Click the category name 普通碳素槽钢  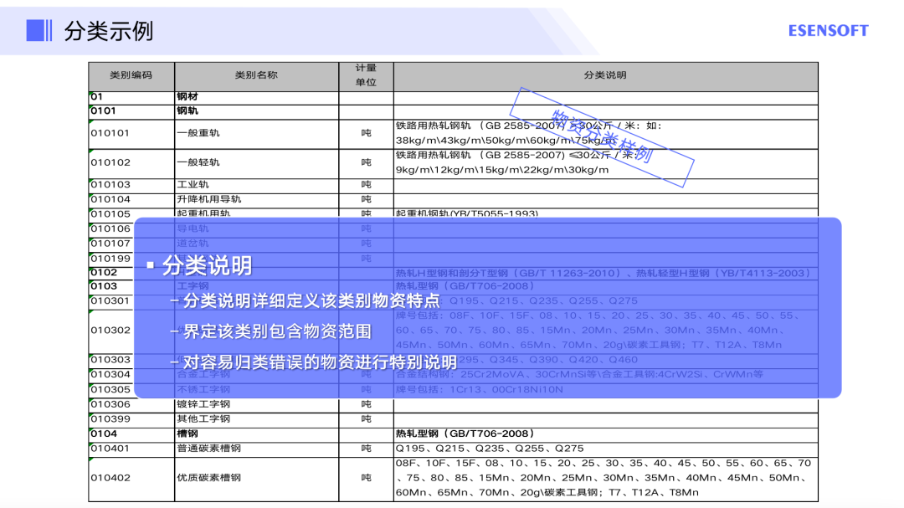pos(209,449)
